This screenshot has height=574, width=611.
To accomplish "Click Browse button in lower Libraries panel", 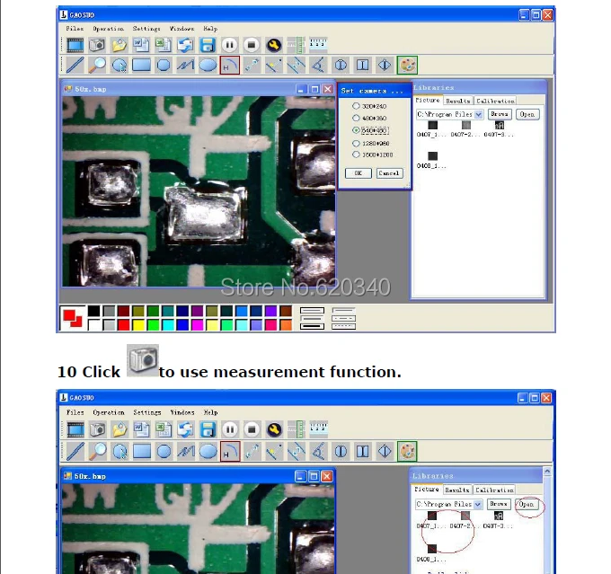I will pos(499,504).
